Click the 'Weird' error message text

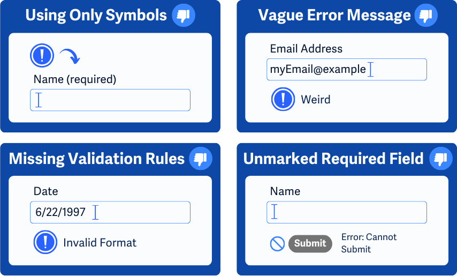coord(316,100)
